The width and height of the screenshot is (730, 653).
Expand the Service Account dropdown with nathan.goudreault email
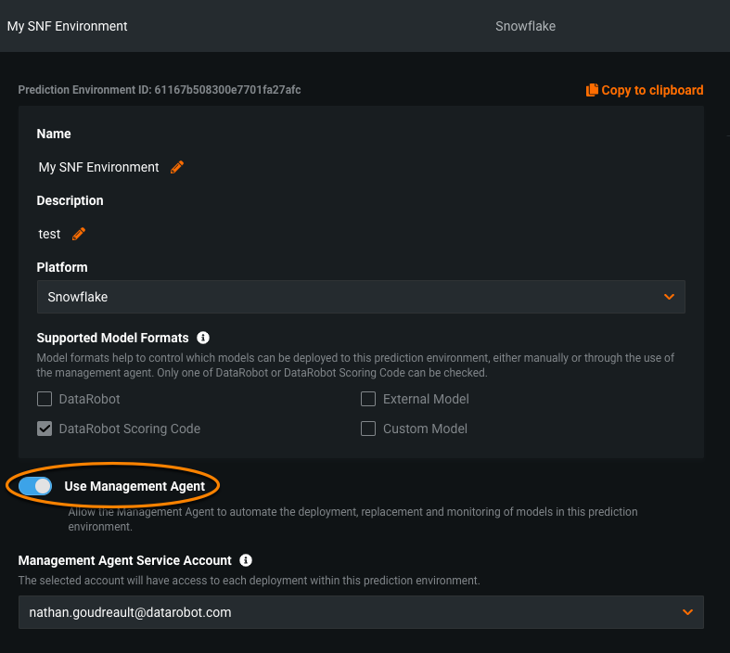pos(361,612)
